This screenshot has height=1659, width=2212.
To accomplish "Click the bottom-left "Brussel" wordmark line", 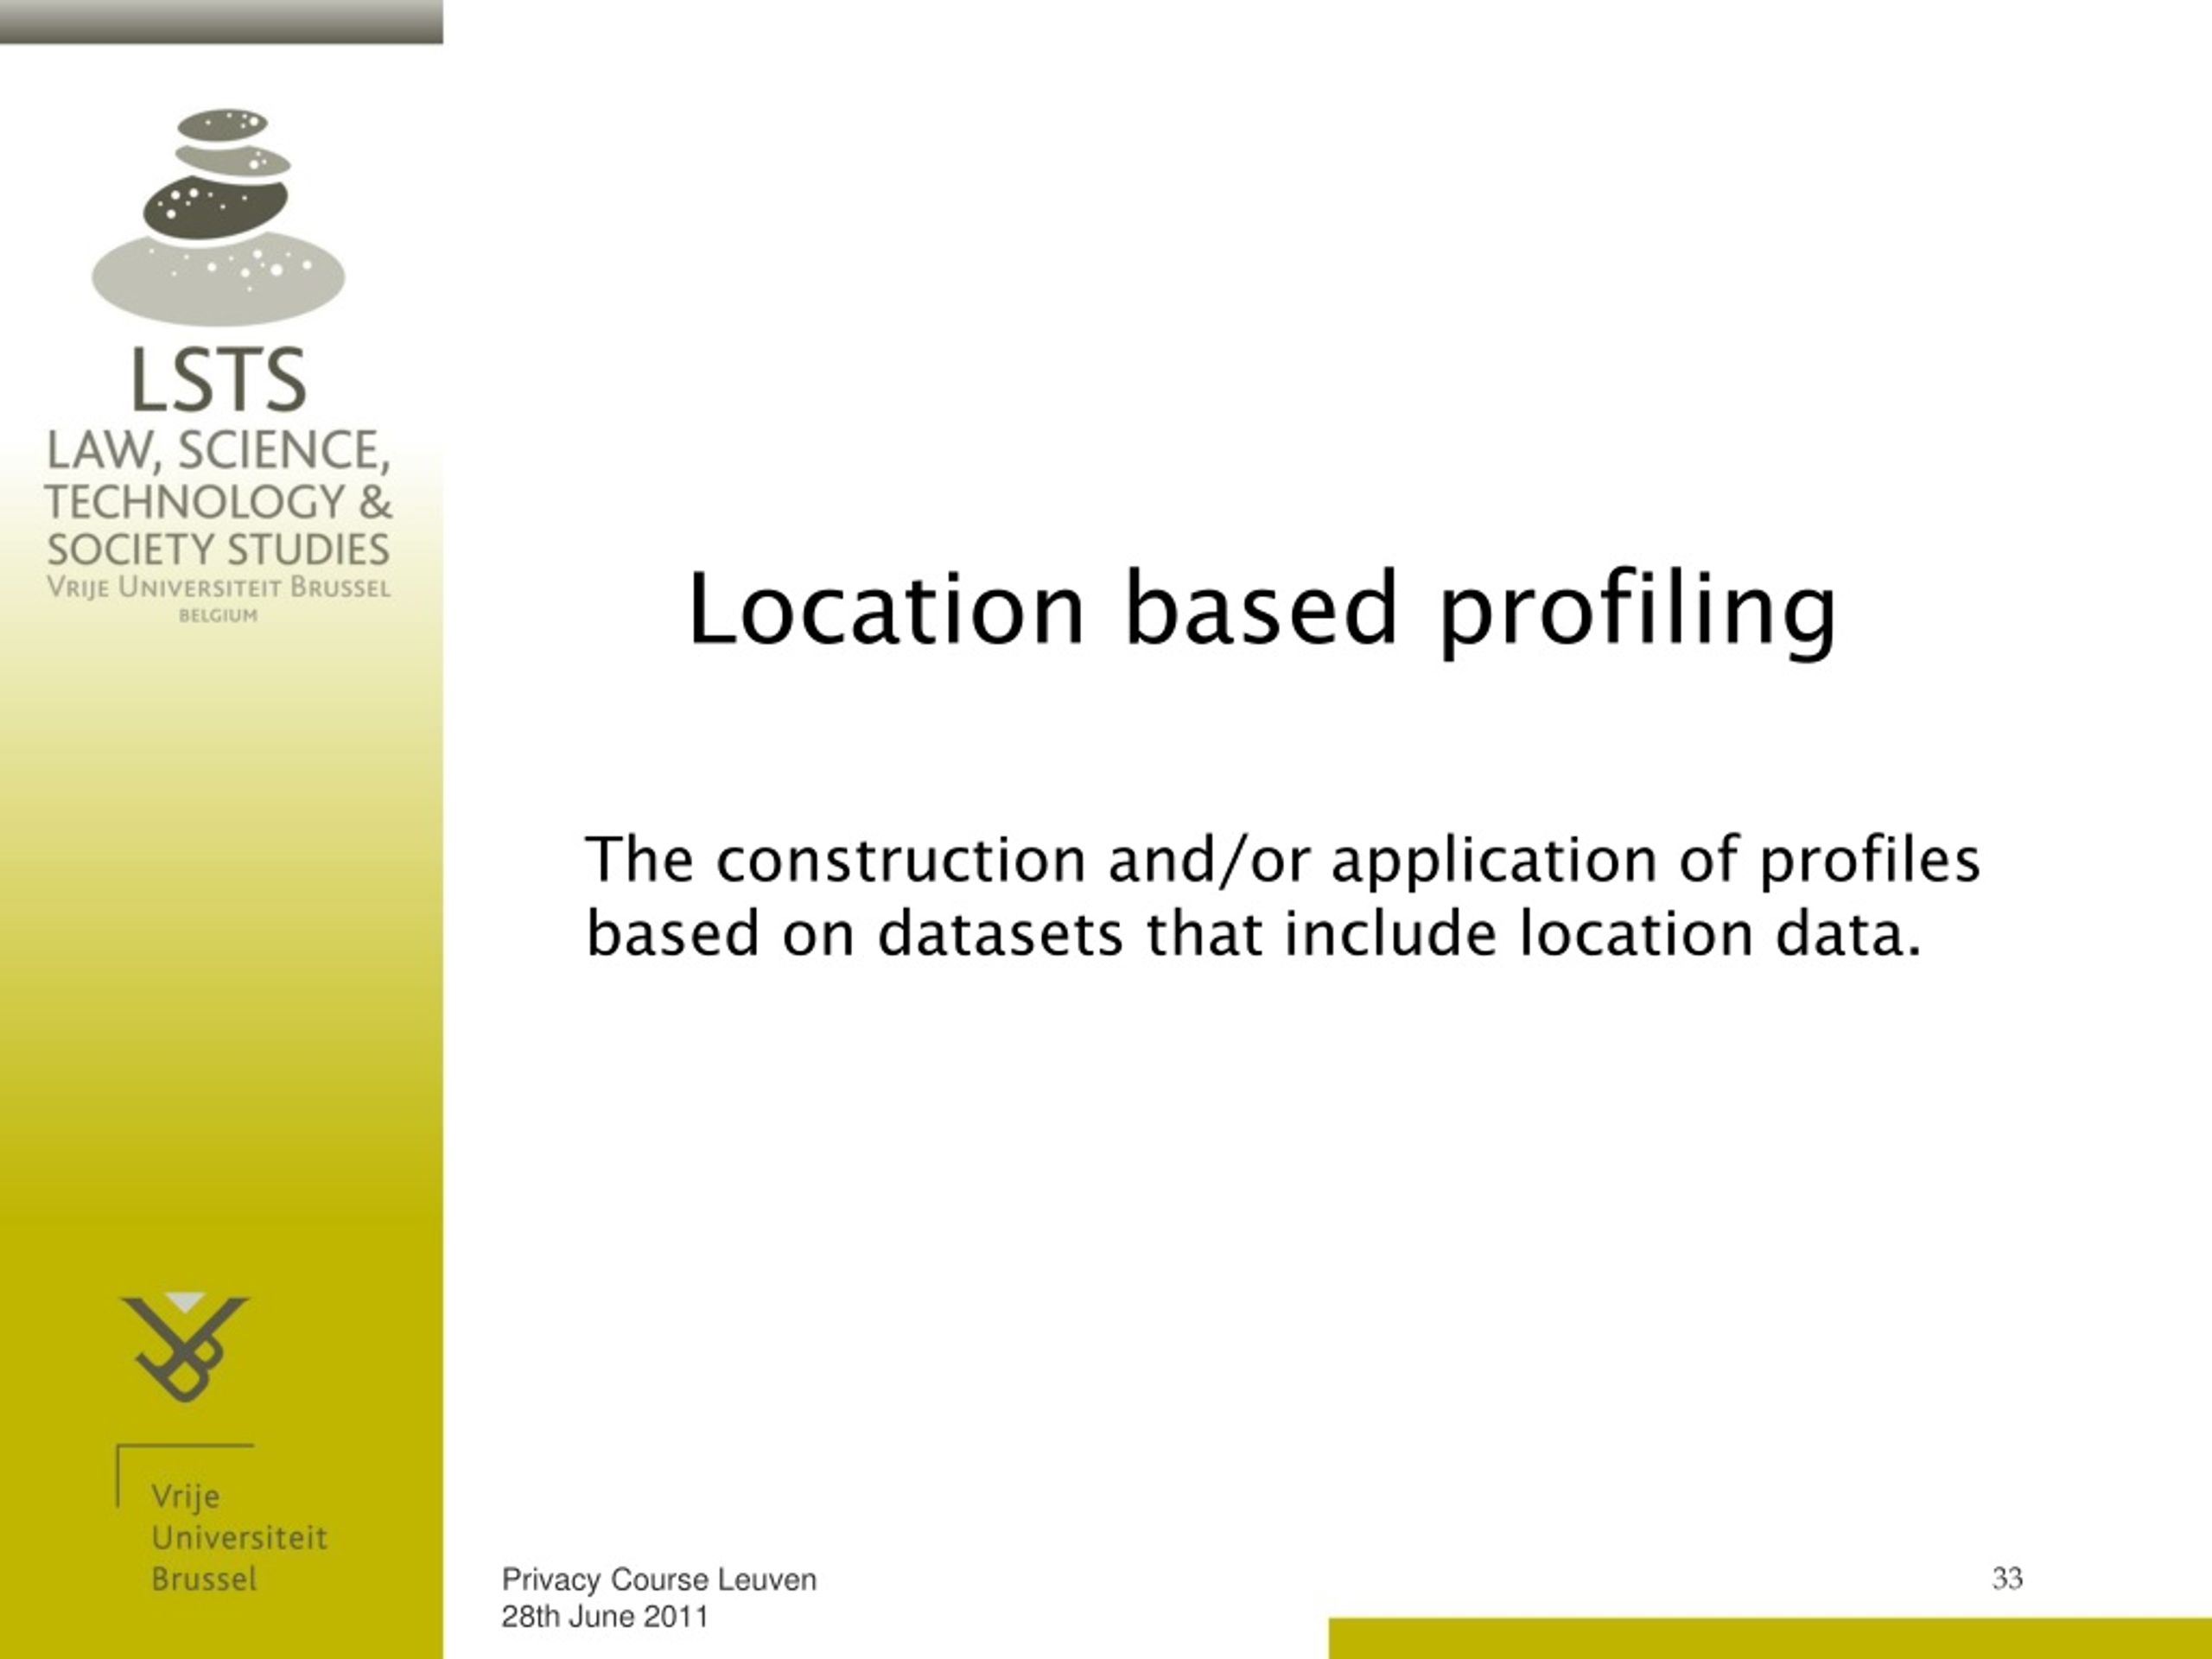I will (204, 1580).
